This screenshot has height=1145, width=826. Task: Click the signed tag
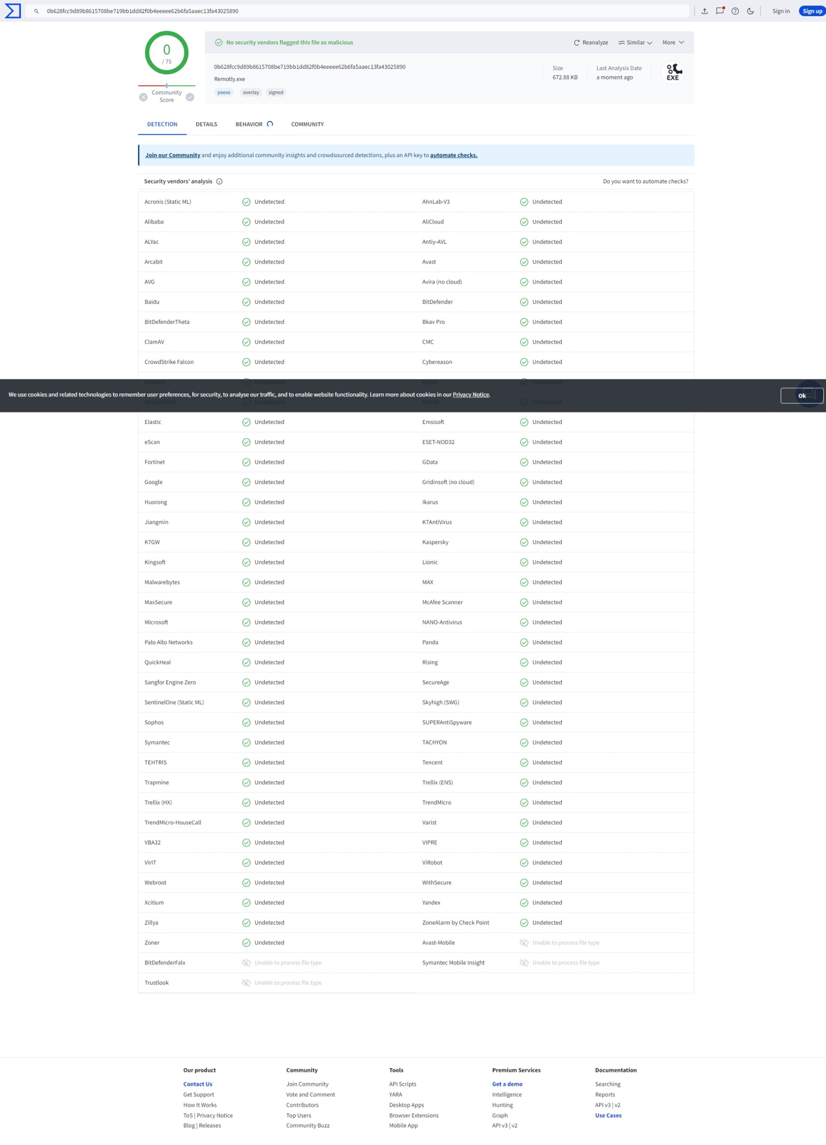click(x=276, y=92)
